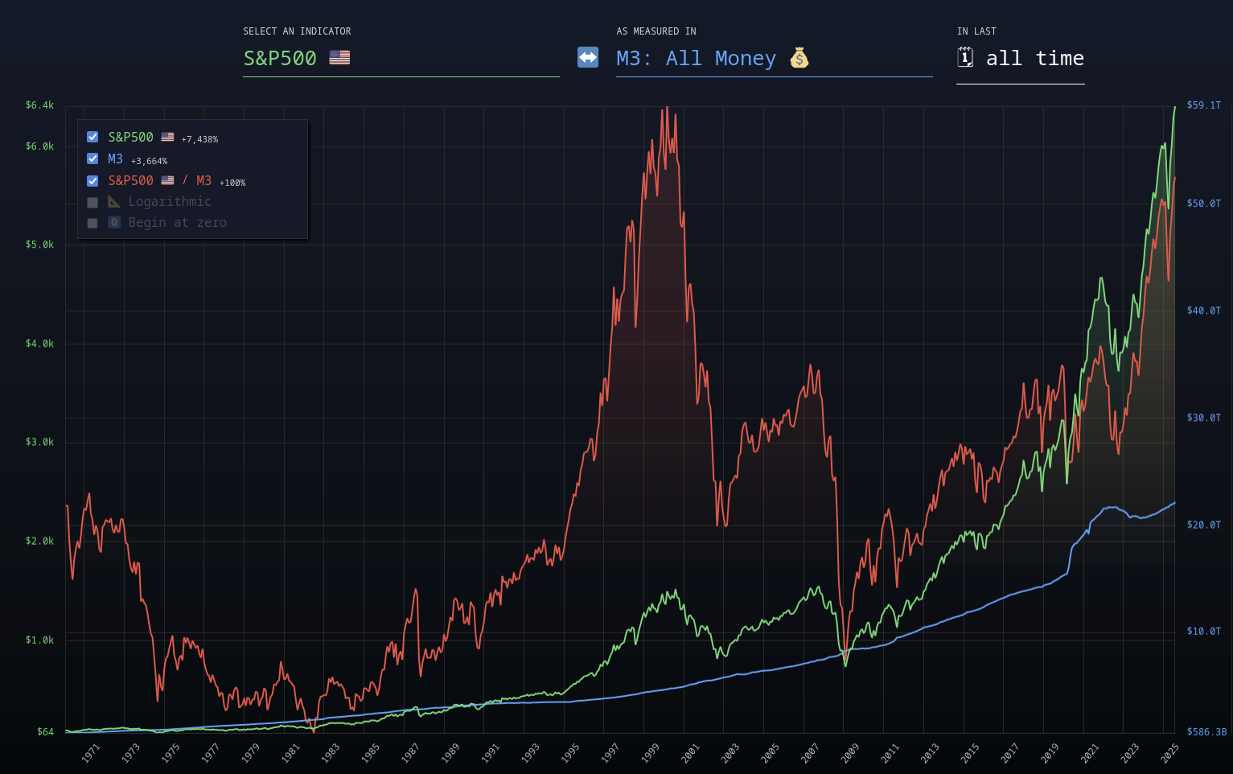Click the +100% change value in the legend
Viewport: 1233px width, 774px height.
click(232, 183)
